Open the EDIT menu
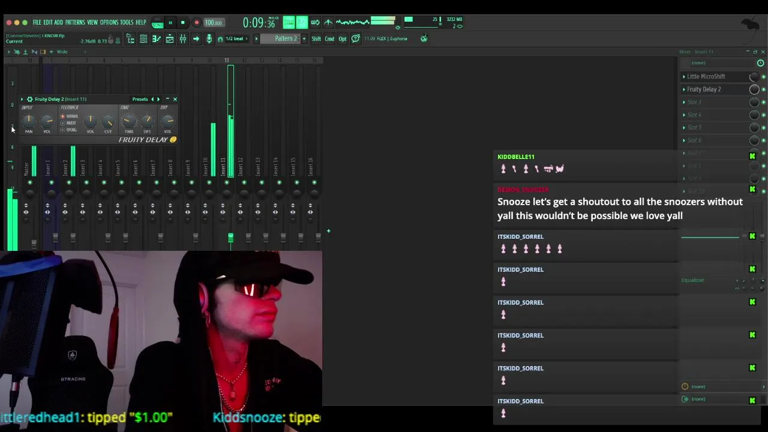This screenshot has width=768, height=432. [48, 22]
